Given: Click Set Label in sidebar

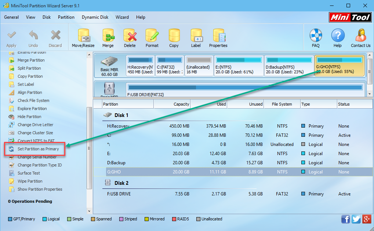Looking at the screenshot, I should [26, 84].
